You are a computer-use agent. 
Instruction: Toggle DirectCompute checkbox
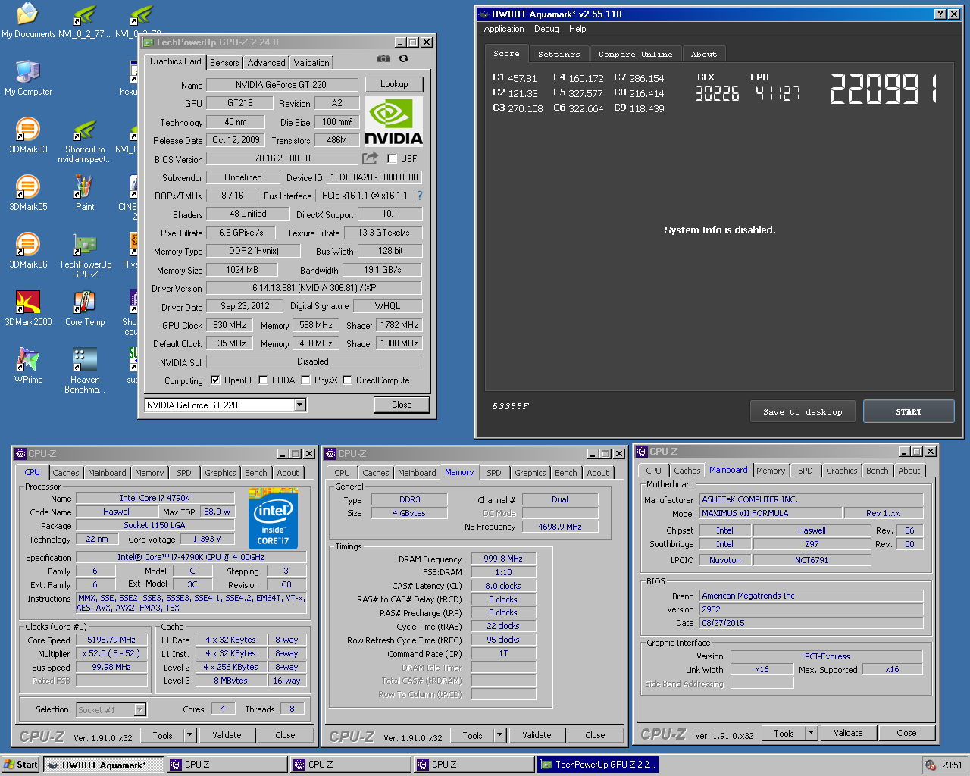(347, 380)
